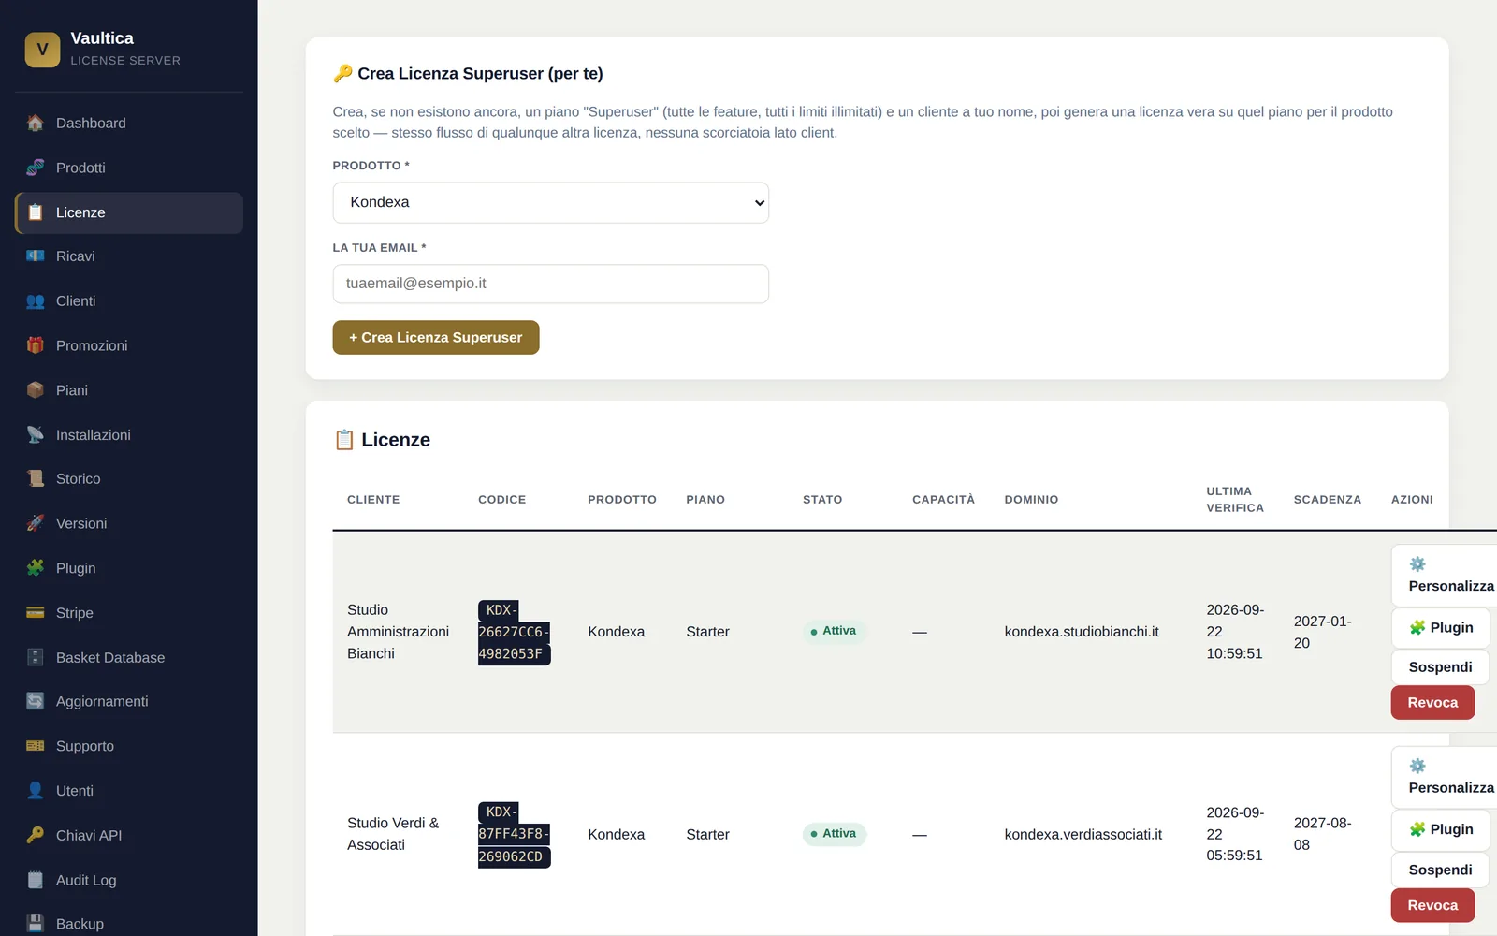Click the Storico scroll icon
This screenshot has height=936, width=1497.
pyautogui.click(x=36, y=479)
